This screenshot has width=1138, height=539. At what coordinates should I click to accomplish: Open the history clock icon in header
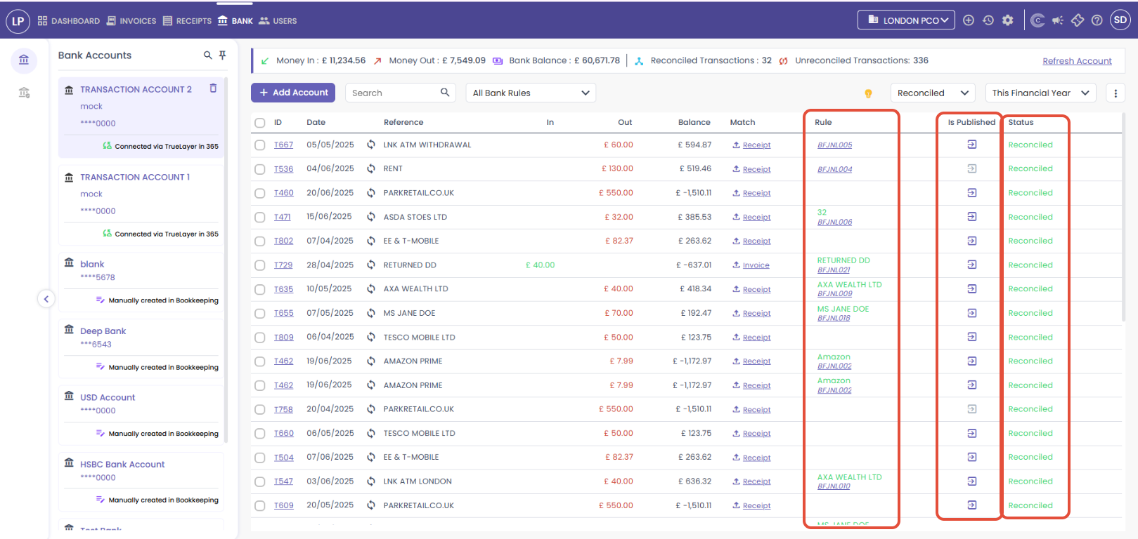988,20
